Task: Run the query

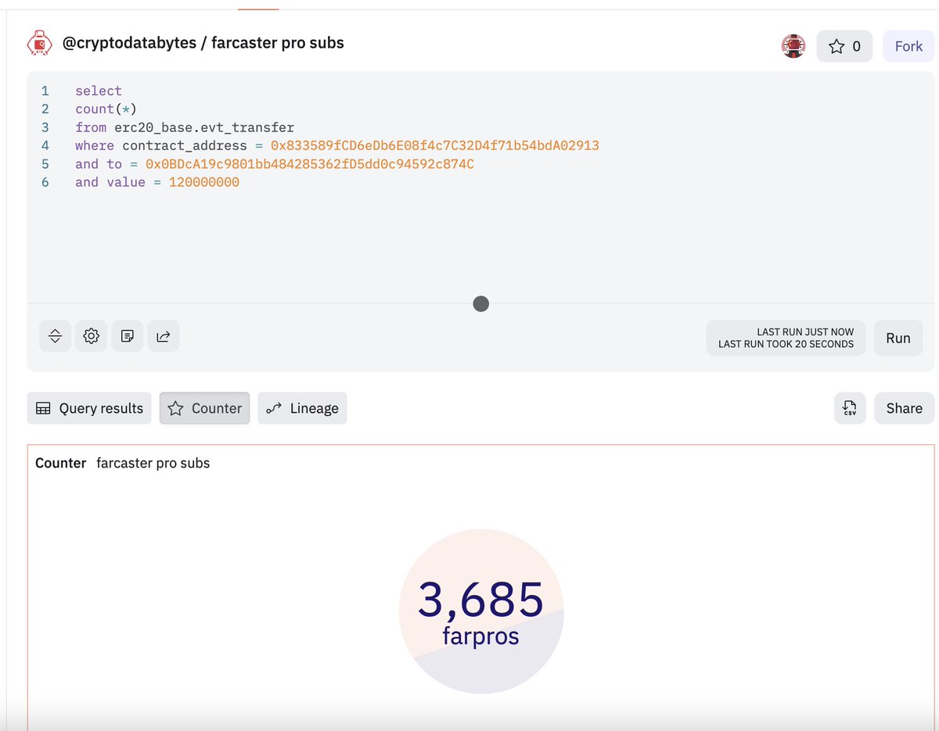Action: click(x=898, y=338)
